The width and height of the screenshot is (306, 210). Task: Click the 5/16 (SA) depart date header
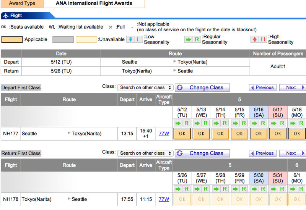[x=259, y=112]
